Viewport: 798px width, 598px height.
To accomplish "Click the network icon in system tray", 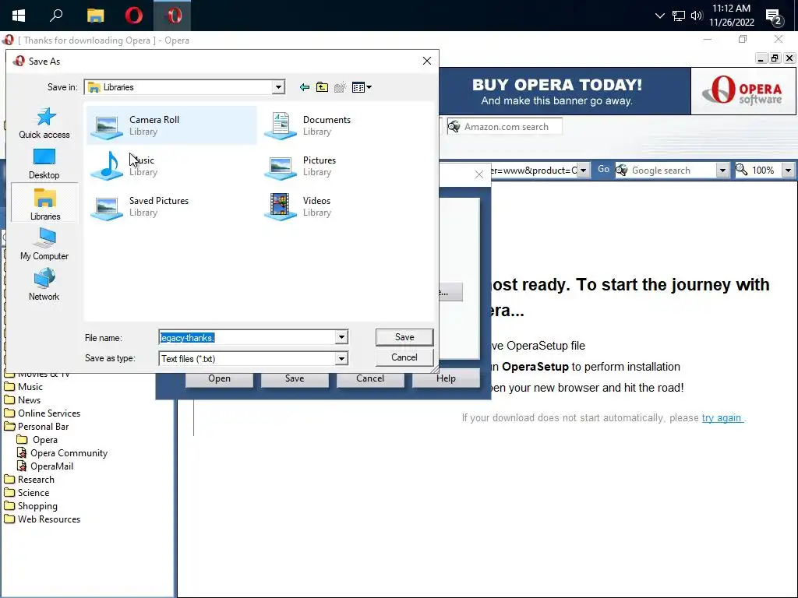I will pos(679,16).
